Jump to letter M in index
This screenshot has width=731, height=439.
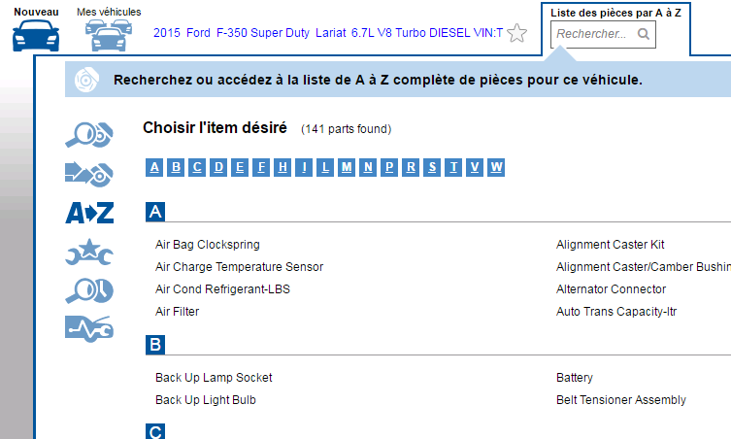[347, 167]
